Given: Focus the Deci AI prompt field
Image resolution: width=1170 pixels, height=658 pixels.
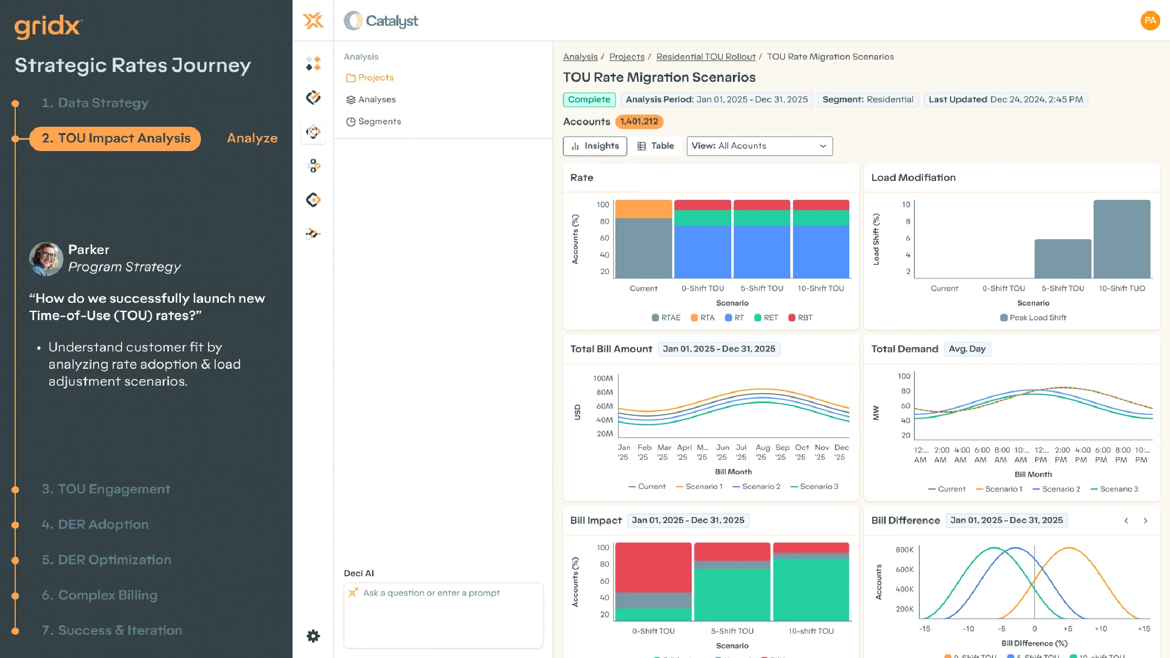Looking at the screenshot, I should pyautogui.click(x=443, y=615).
